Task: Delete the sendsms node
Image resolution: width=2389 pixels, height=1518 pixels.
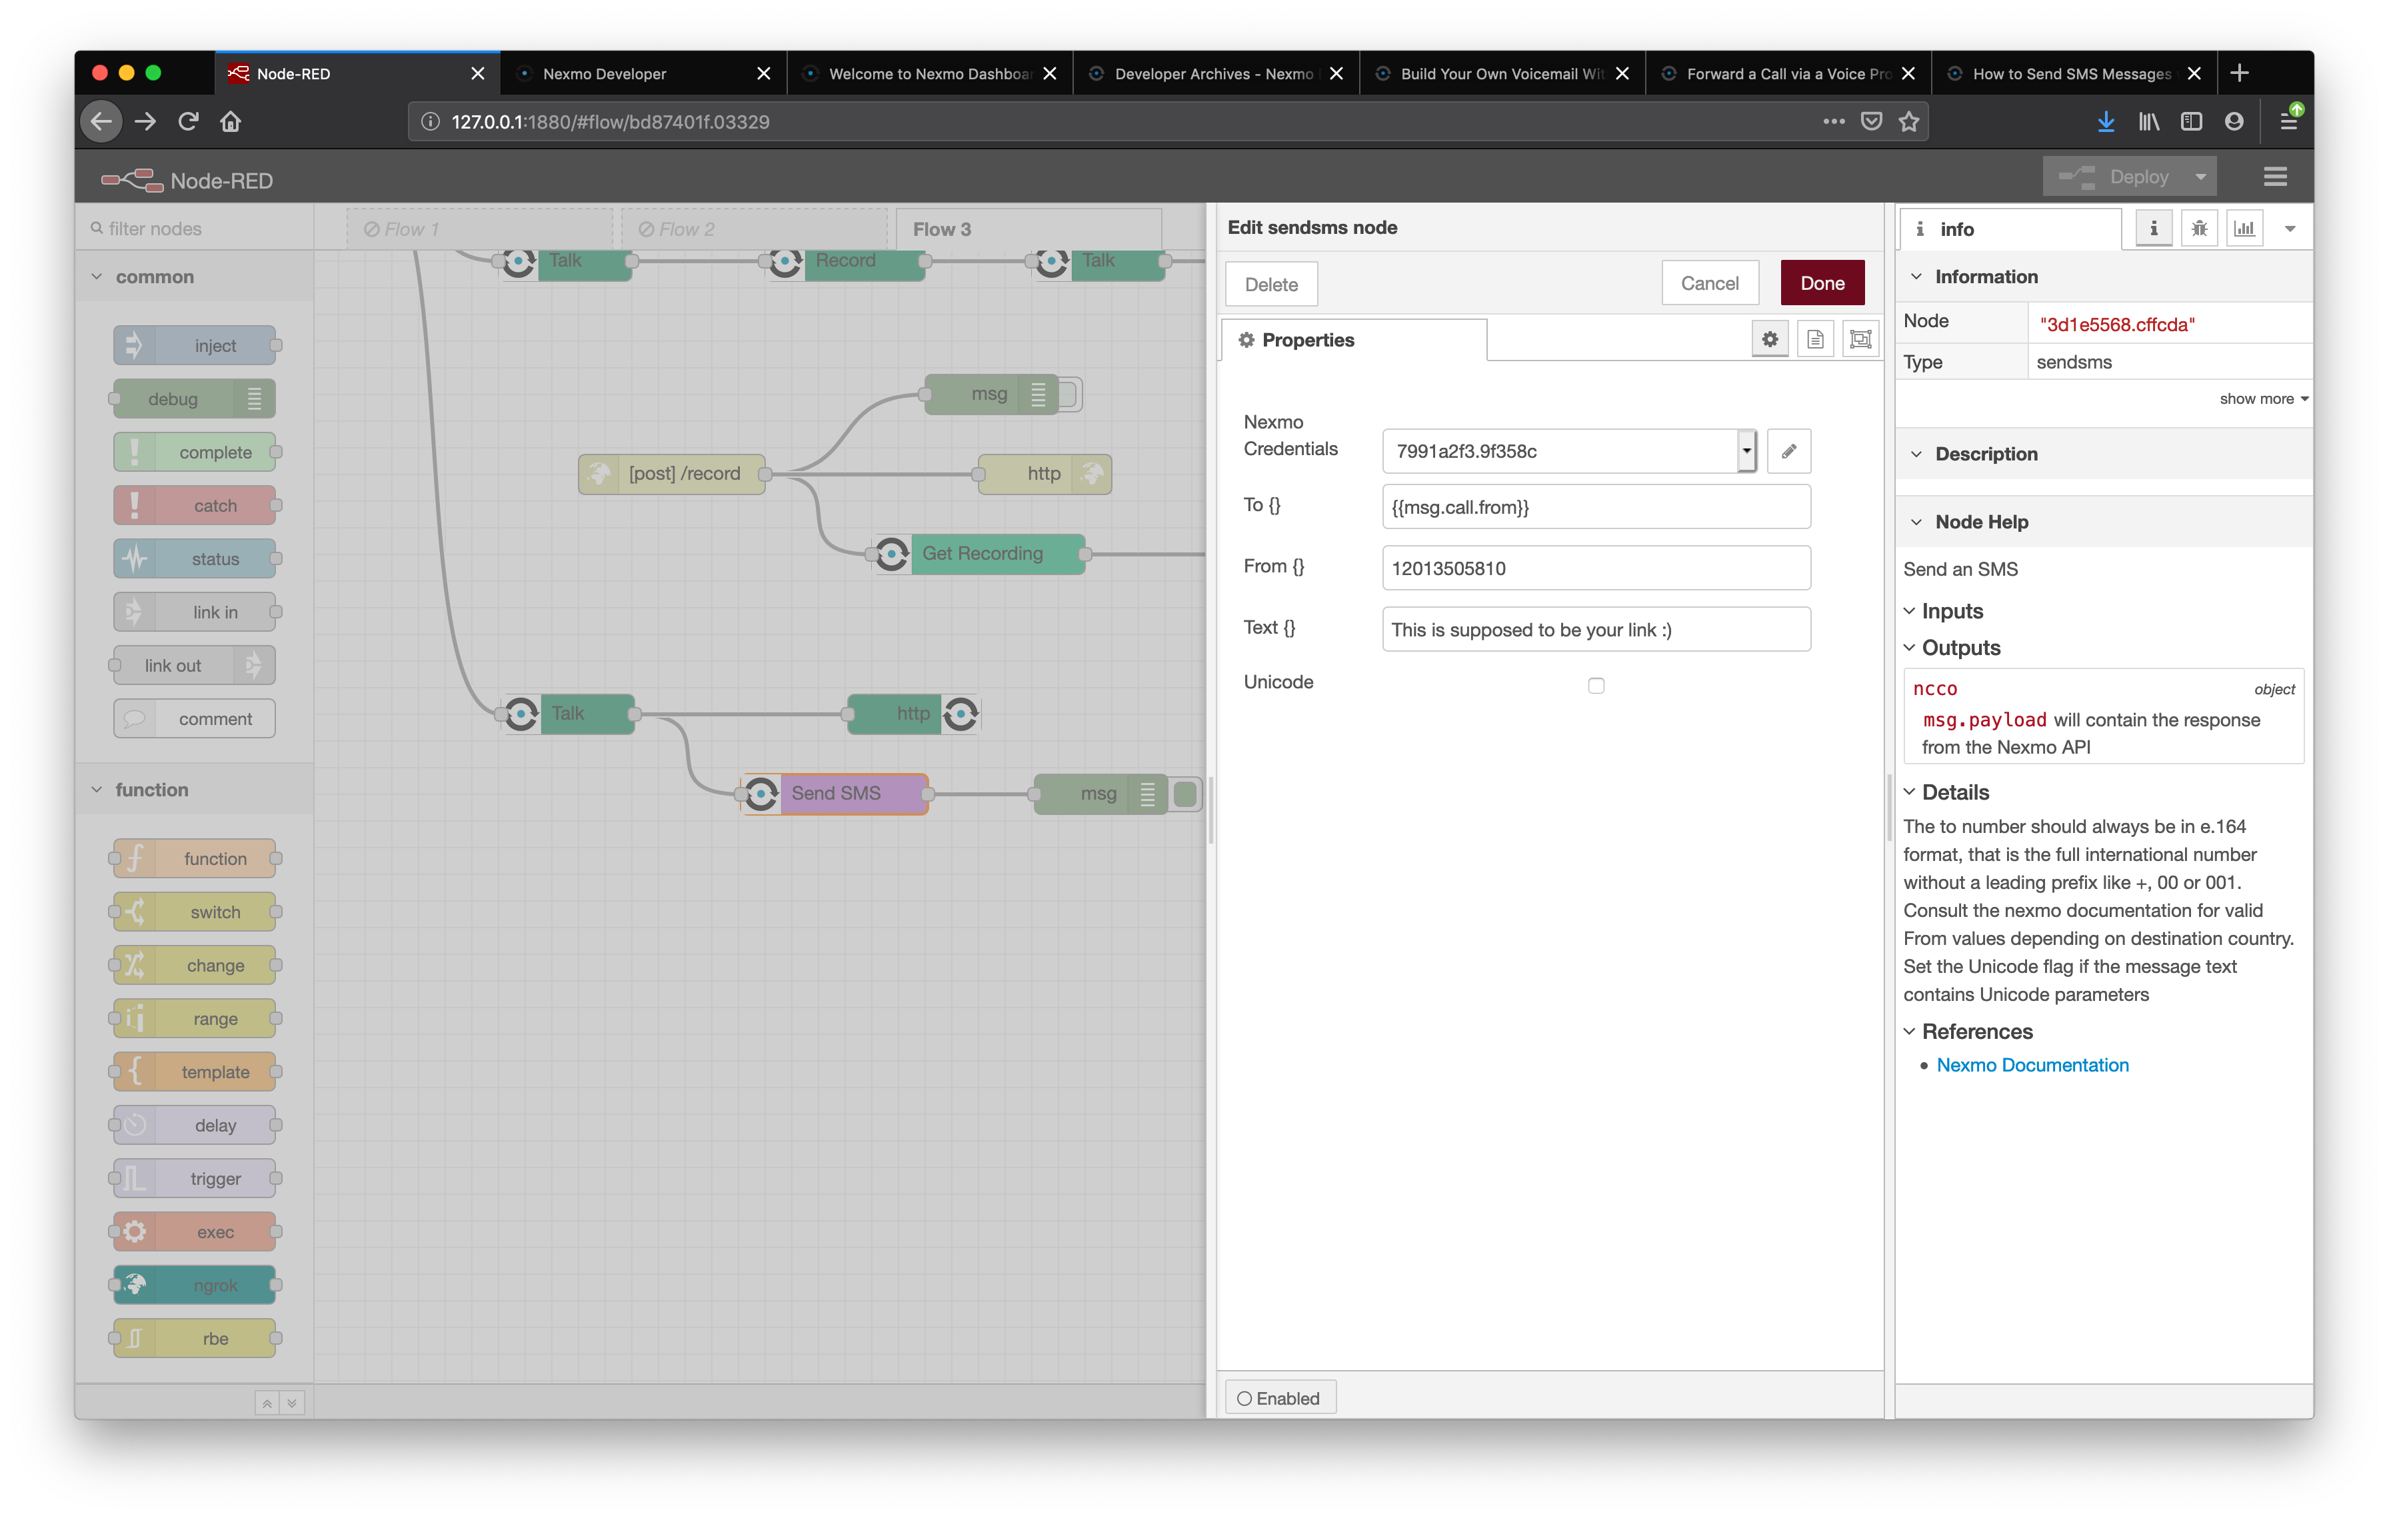Action: coord(1271,285)
